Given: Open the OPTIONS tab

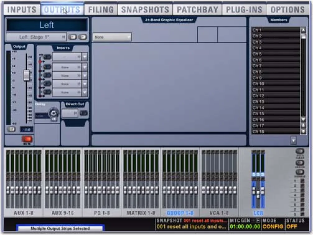Looking at the screenshot, I should [x=287, y=10].
